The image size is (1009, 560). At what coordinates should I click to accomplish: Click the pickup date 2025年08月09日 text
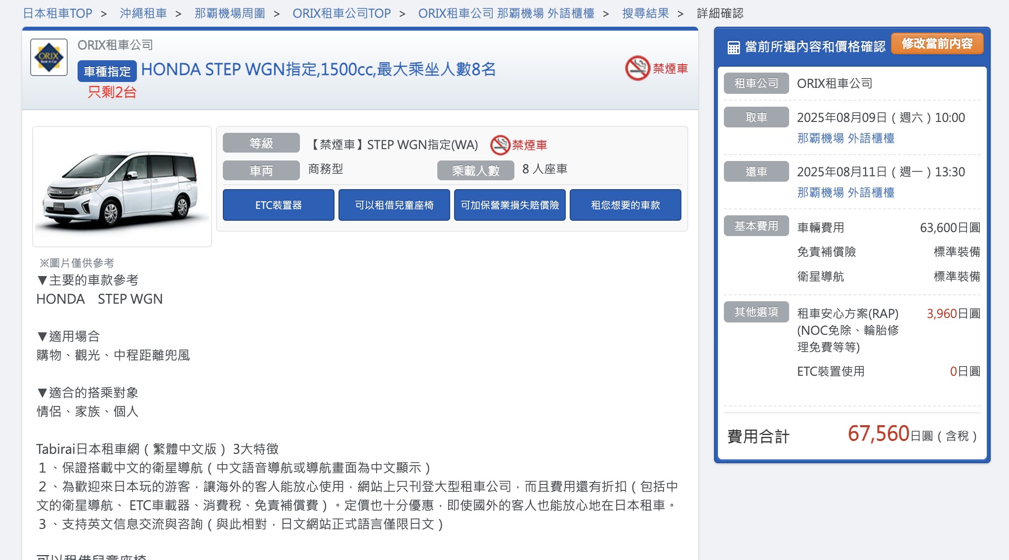click(881, 118)
